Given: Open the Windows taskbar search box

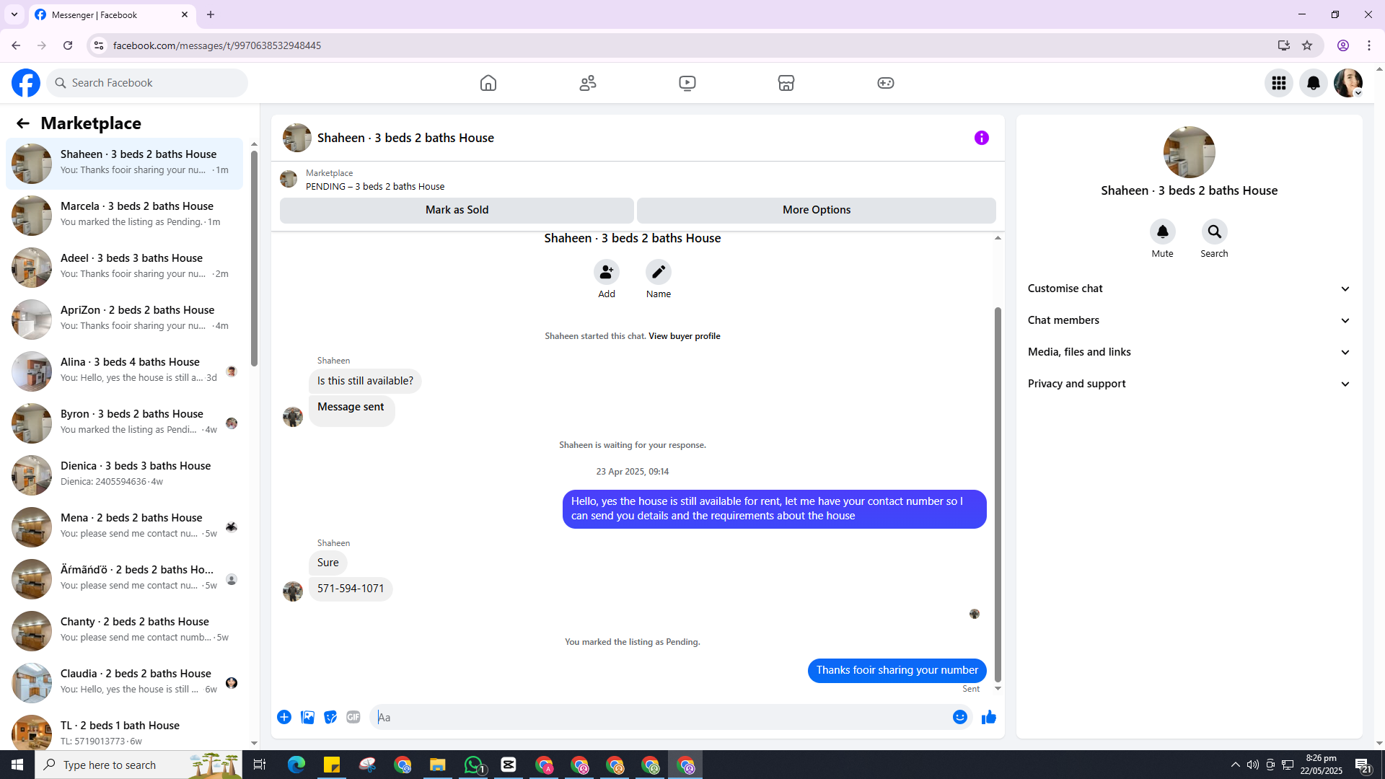Looking at the screenshot, I should click(x=138, y=765).
